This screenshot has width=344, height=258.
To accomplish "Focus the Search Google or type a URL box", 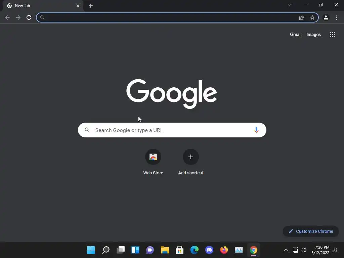I will coord(172,130).
